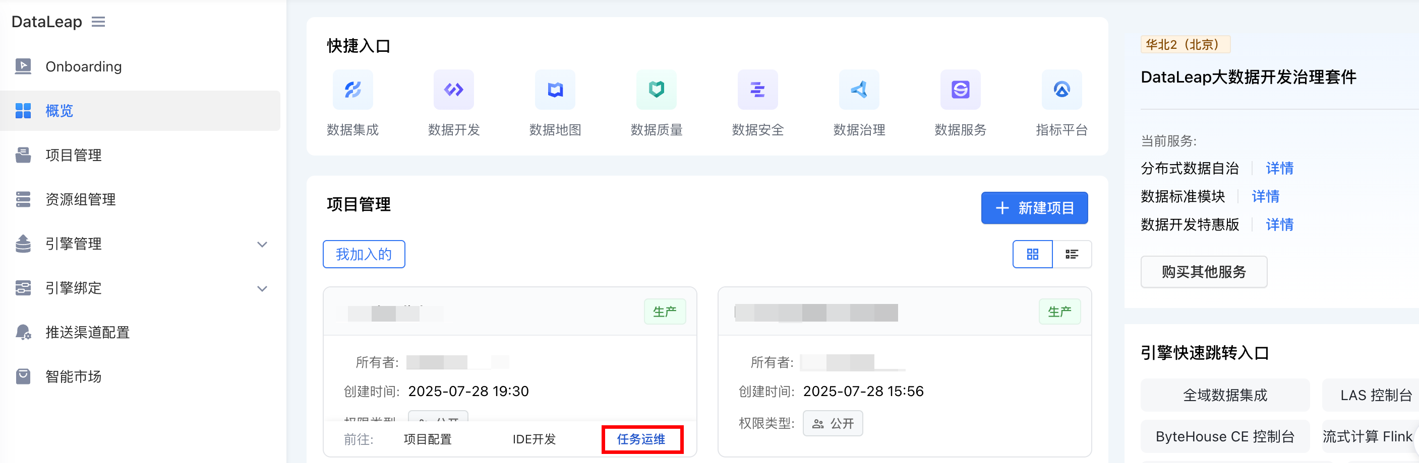Click 项目配置 on first project card

pos(428,439)
